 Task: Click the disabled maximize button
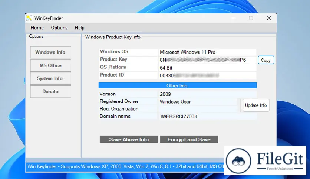(251, 18)
